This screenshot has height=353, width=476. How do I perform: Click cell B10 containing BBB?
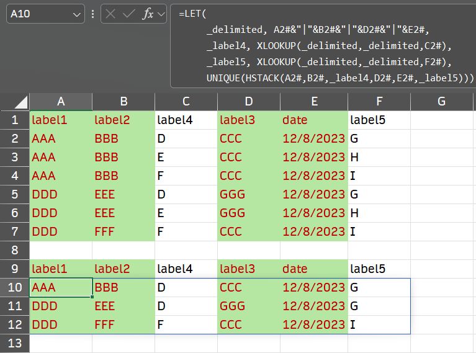coord(123,287)
